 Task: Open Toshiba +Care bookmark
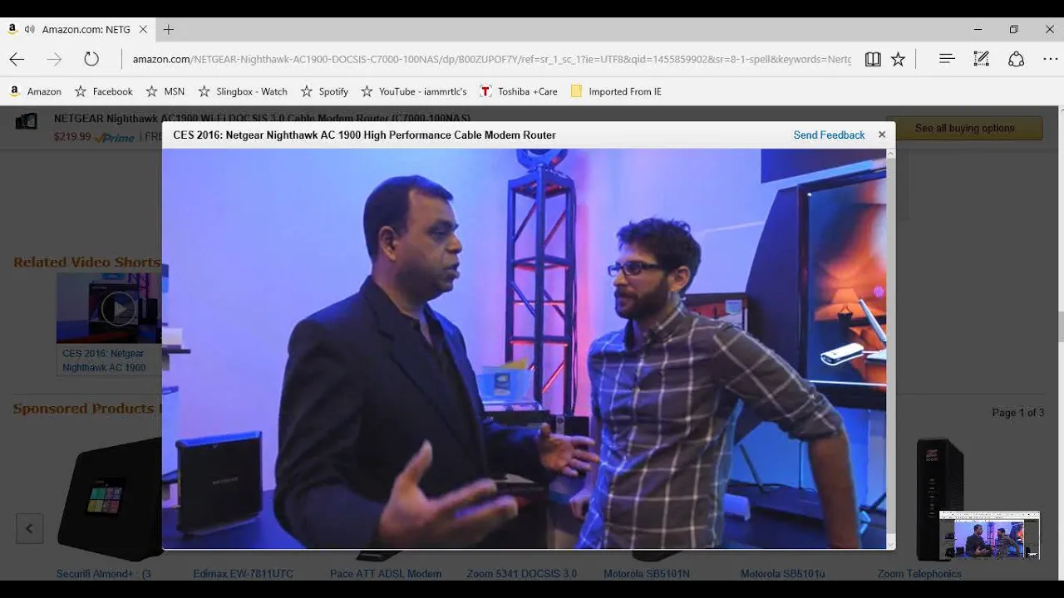[519, 91]
